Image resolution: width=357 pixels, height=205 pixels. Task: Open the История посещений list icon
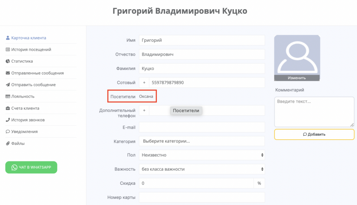(8, 49)
